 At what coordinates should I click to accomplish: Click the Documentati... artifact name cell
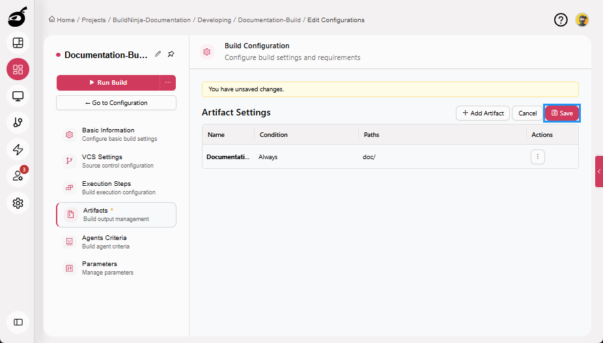pos(228,157)
